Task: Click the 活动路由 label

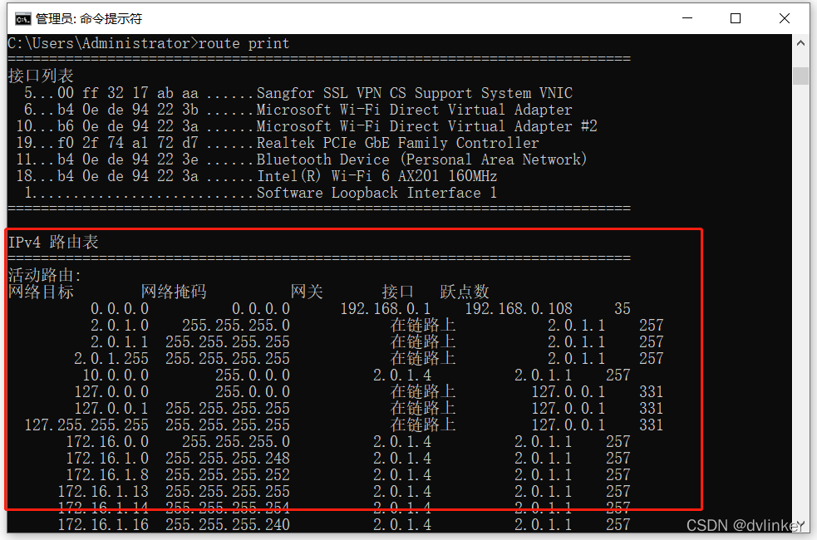Action: pos(43,275)
